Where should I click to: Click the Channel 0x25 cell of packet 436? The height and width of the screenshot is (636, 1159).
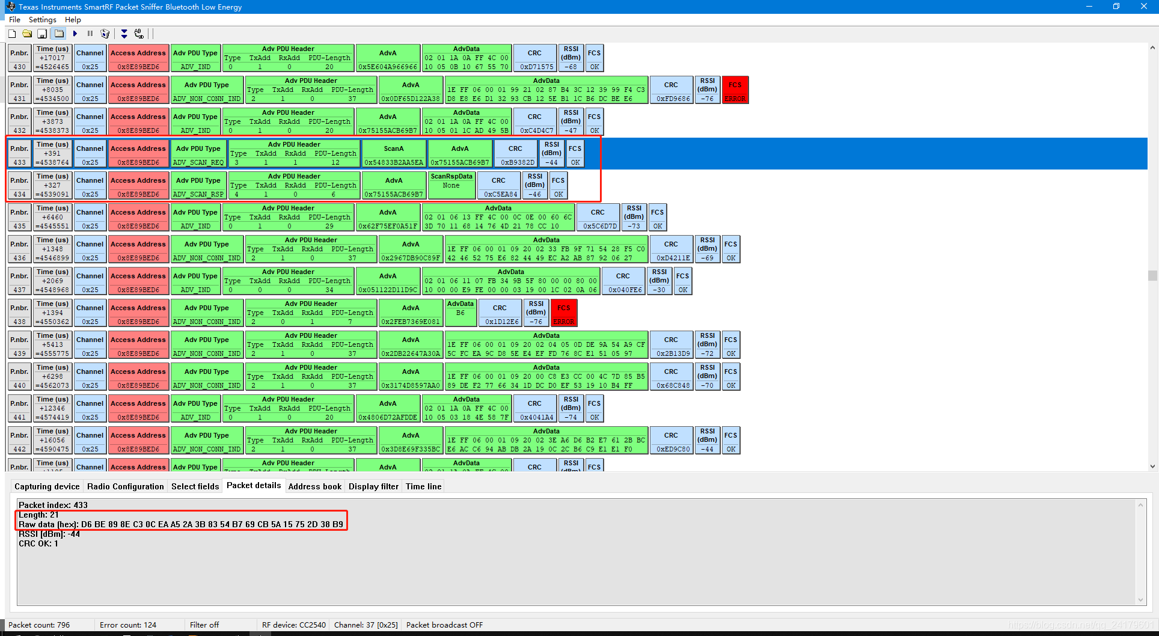[x=90, y=249]
